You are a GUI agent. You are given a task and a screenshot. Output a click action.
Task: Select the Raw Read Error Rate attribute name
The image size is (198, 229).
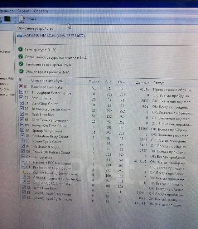[47, 87]
